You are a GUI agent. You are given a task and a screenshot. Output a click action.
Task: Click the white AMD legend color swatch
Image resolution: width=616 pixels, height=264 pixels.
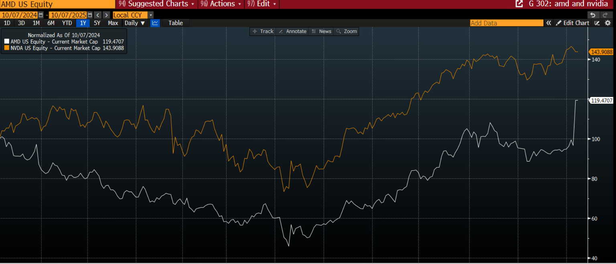pyautogui.click(x=6, y=42)
